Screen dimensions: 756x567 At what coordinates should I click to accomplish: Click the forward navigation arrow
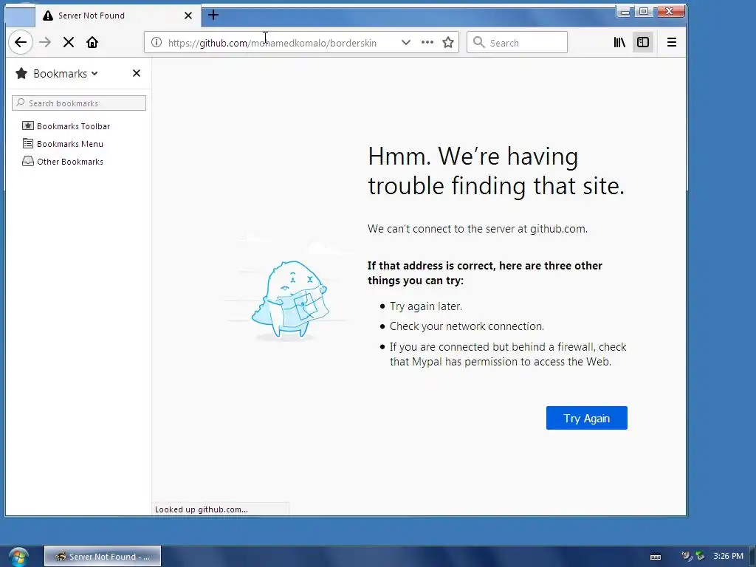(x=45, y=42)
